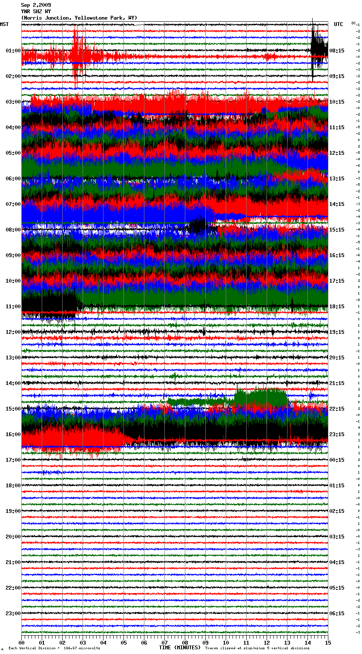Click the 00 minute axis tick label
This screenshot has height=654, width=362.
click(22, 642)
